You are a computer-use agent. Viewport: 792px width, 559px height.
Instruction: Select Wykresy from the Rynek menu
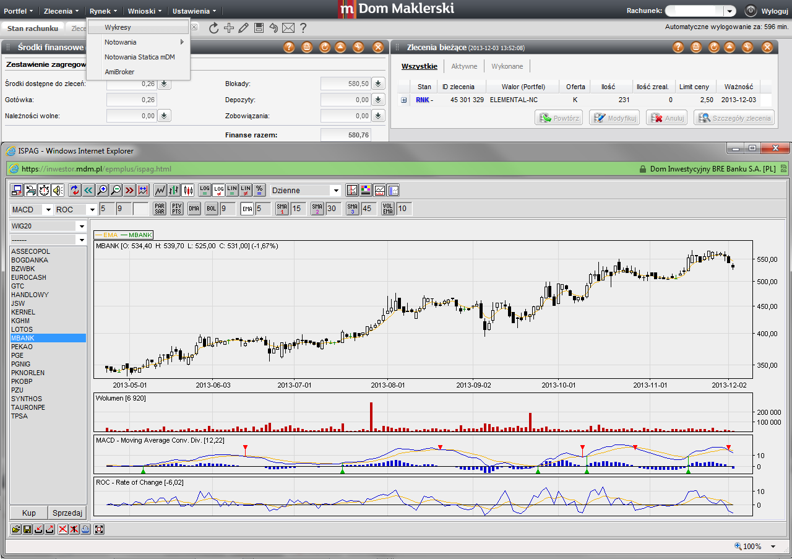[138, 27]
